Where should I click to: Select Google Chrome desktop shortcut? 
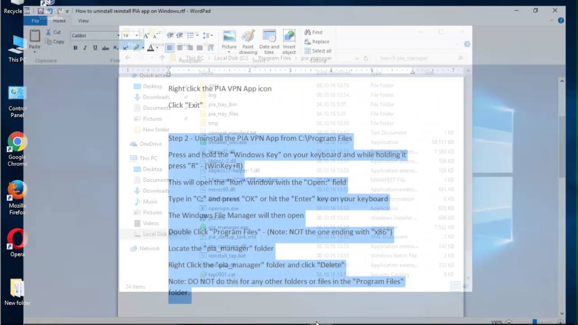[x=17, y=150]
